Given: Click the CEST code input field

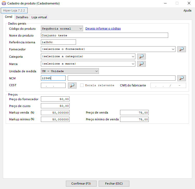Looking at the screenshot, I should coord(53,85).
